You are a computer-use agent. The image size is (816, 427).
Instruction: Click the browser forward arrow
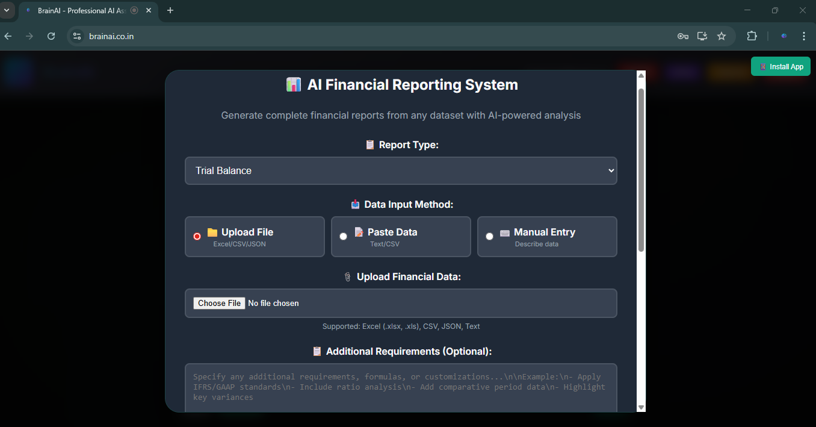tap(29, 36)
